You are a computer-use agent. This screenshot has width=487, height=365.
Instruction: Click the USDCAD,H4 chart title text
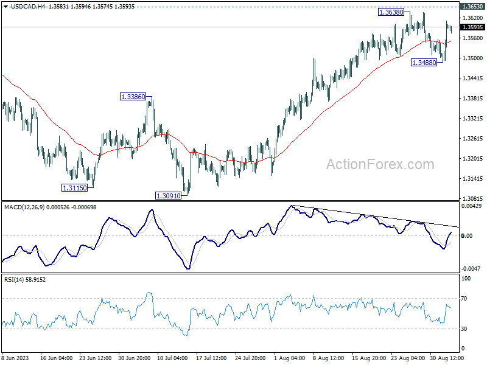click(27, 7)
